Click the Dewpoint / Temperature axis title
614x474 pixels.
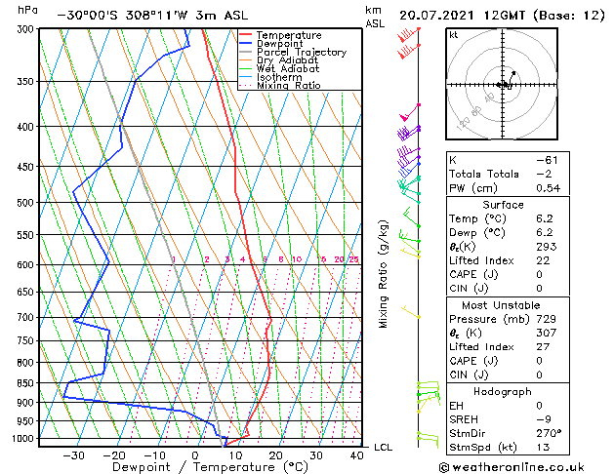coord(210,467)
